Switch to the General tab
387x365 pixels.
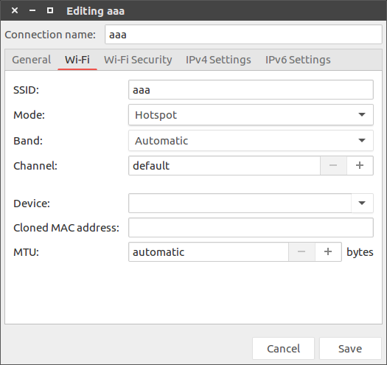pos(32,60)
